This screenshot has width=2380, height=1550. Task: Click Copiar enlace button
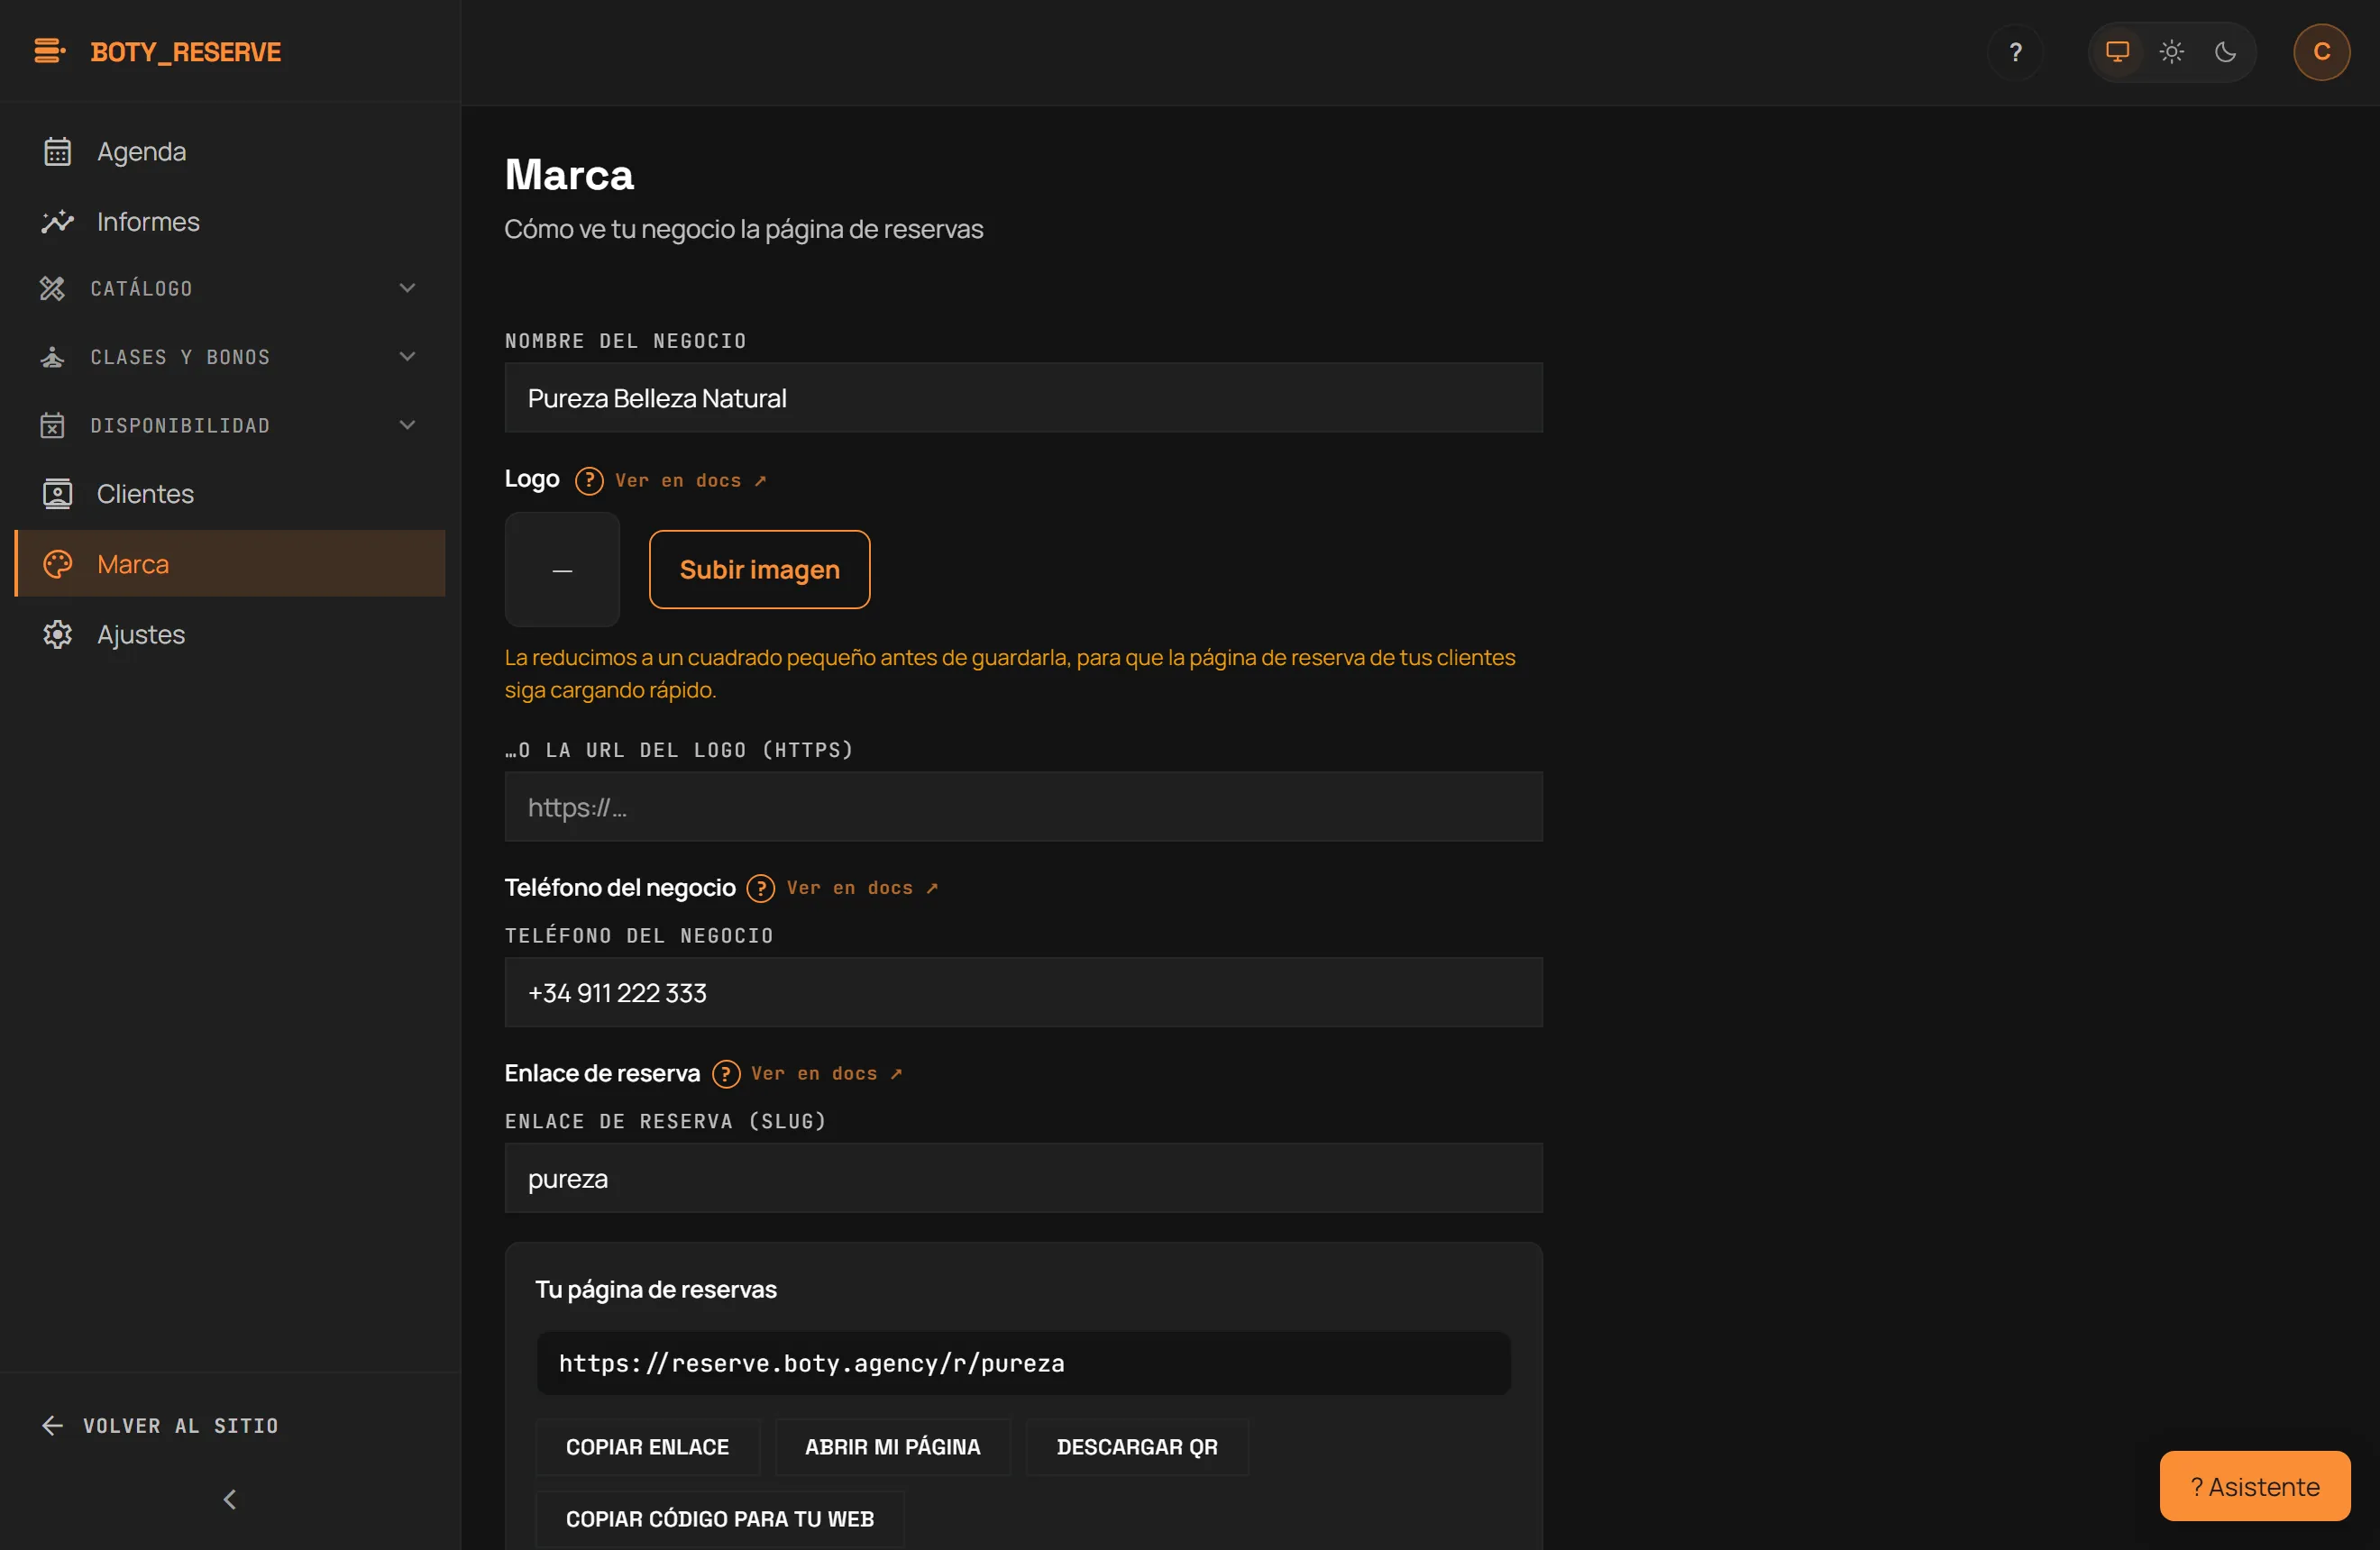tap(647, 1447)
